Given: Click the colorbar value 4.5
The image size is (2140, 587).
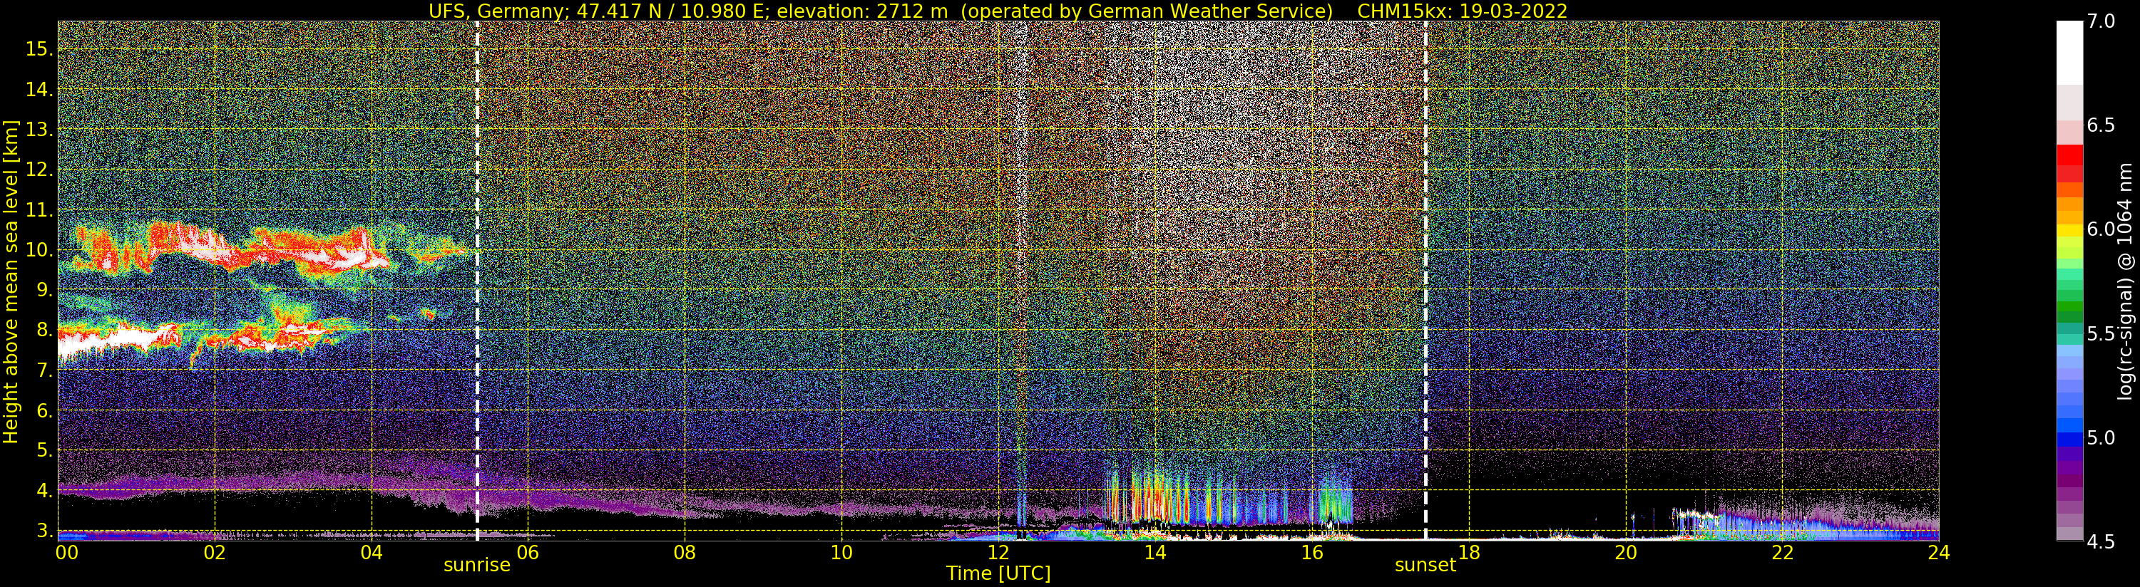Looking at the screenshot, I should tap(2101, 541).
